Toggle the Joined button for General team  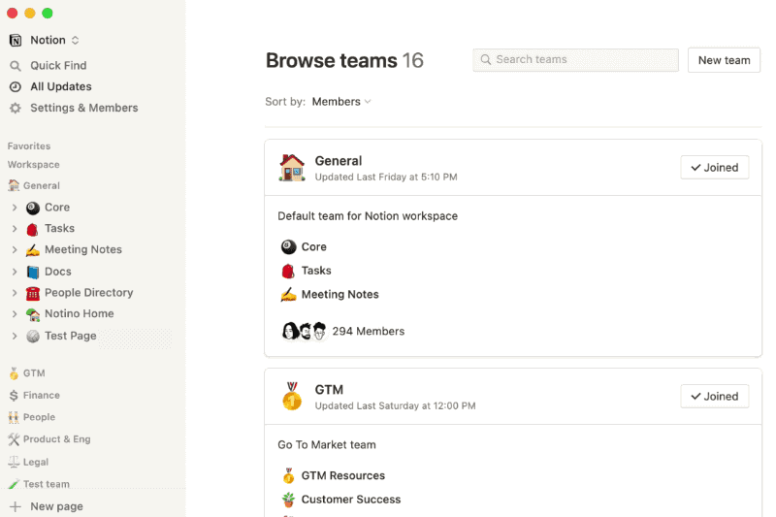714,168
